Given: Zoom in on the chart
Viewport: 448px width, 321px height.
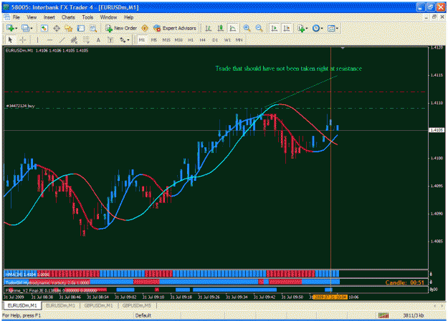Looking at the screenshot, I should 247,28.
